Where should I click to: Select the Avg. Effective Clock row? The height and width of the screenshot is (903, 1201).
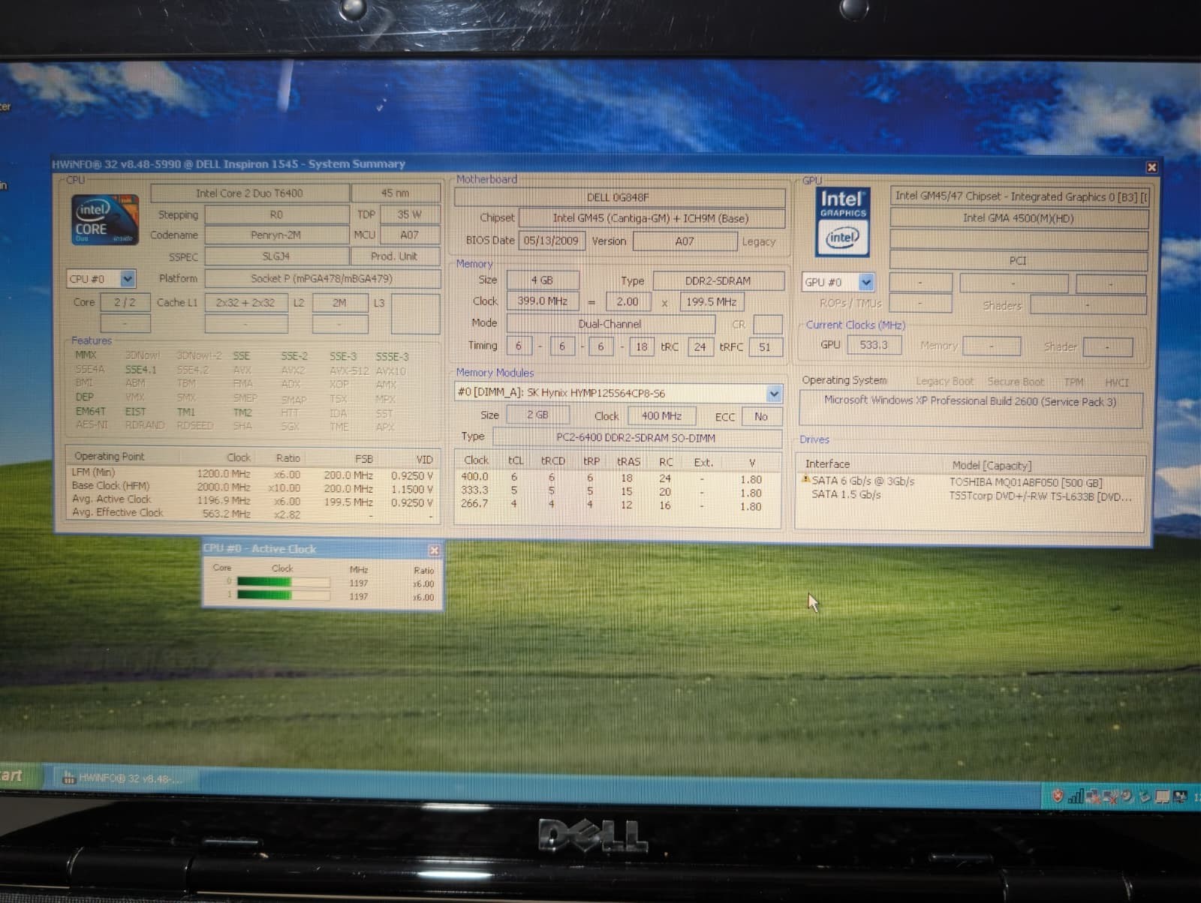point(253,514)
